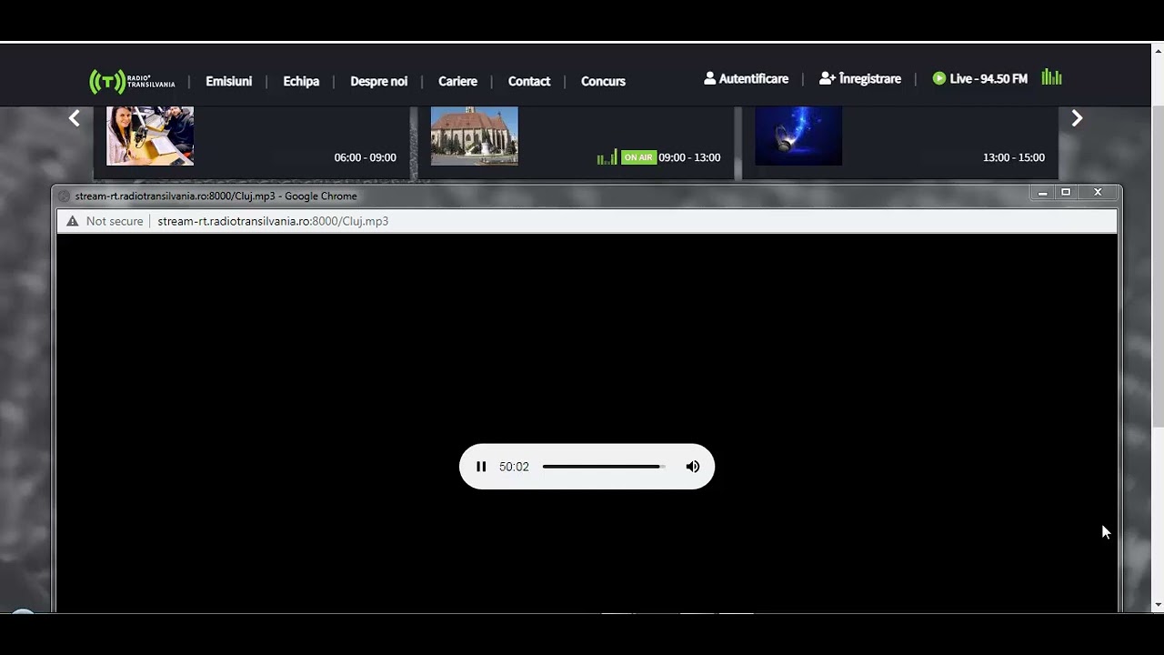Select the 13:00 - 15:00 time text
This screenshot has height=655, width=1164.
pyautogui.click(x=1014, y=157)
